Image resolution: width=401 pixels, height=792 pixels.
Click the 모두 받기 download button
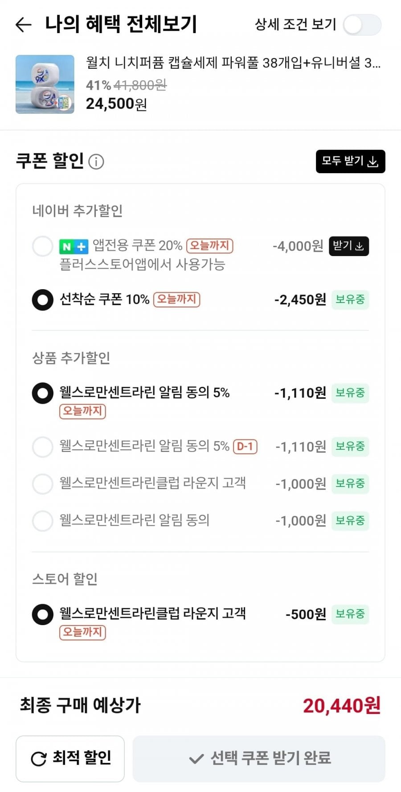[x=350, y=161]
